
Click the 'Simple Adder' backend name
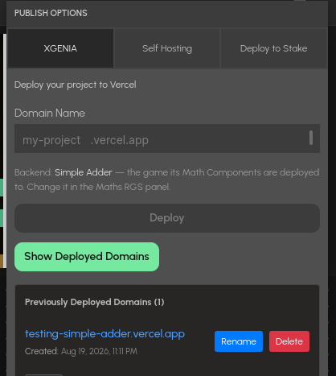pyautogui.click(x=84, y=172)
